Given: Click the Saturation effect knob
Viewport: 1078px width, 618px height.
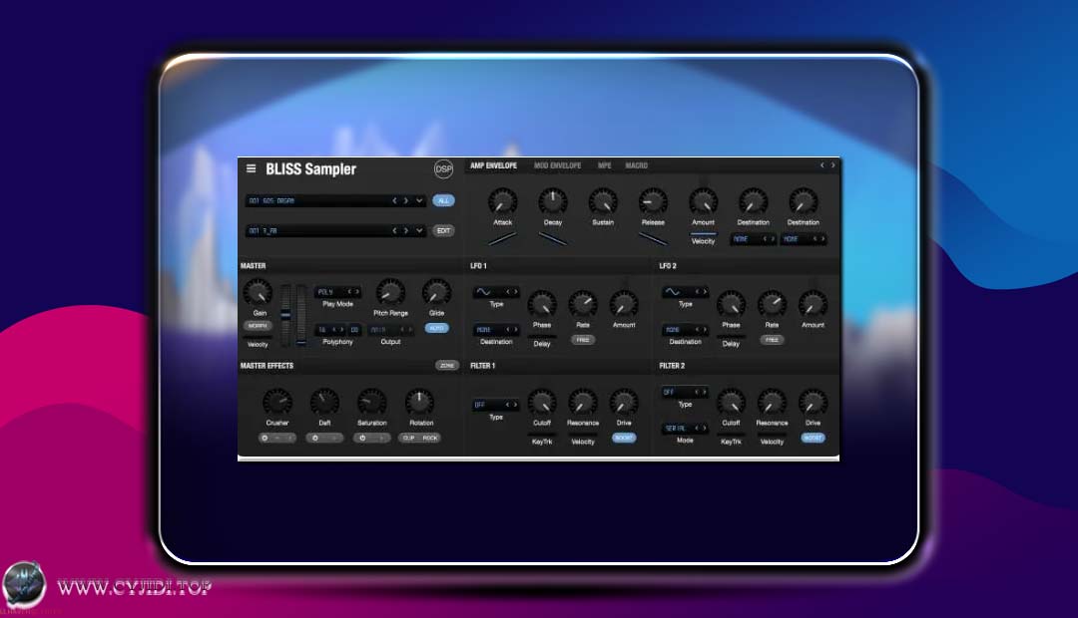Looking at the screenshot, I should click(371, 403).
